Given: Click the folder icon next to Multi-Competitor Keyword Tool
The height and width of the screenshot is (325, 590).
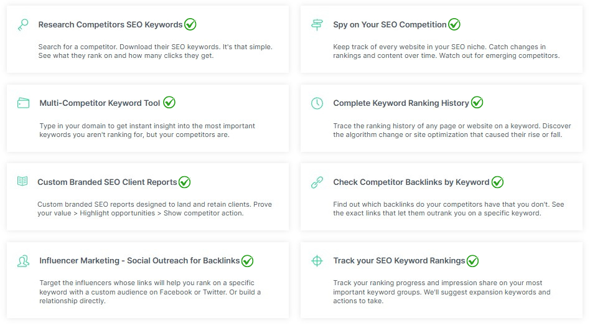Looking at the screenshot, I should (23, 103).
